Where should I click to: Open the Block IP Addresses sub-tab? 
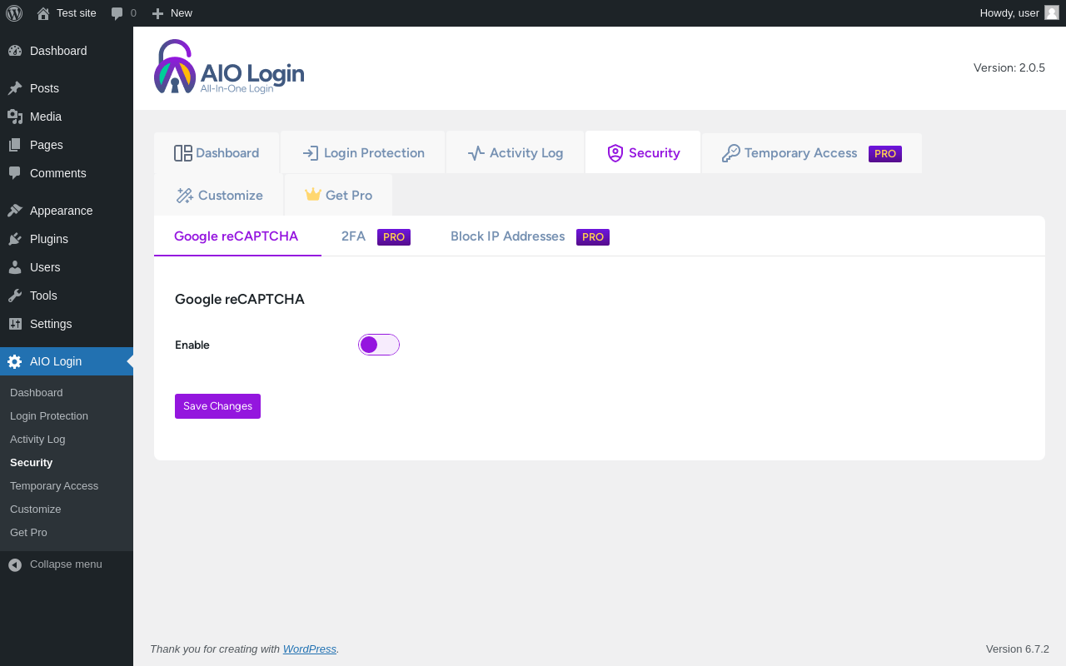[508, 236]
